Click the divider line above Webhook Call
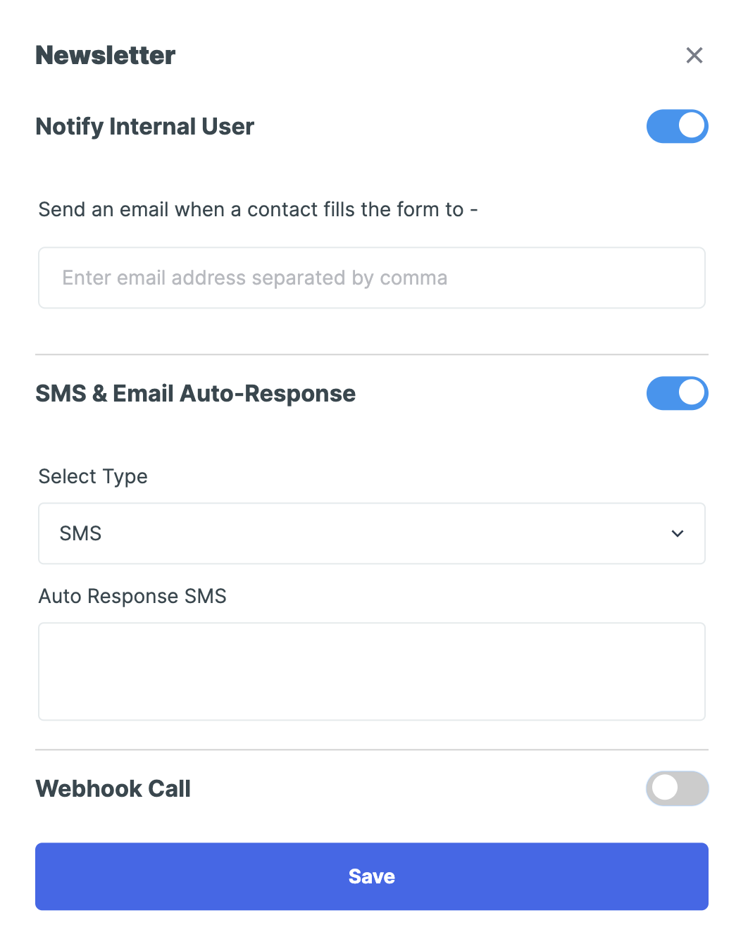The width and height of the screenshot is (748, 944). [x=372, y=750]
